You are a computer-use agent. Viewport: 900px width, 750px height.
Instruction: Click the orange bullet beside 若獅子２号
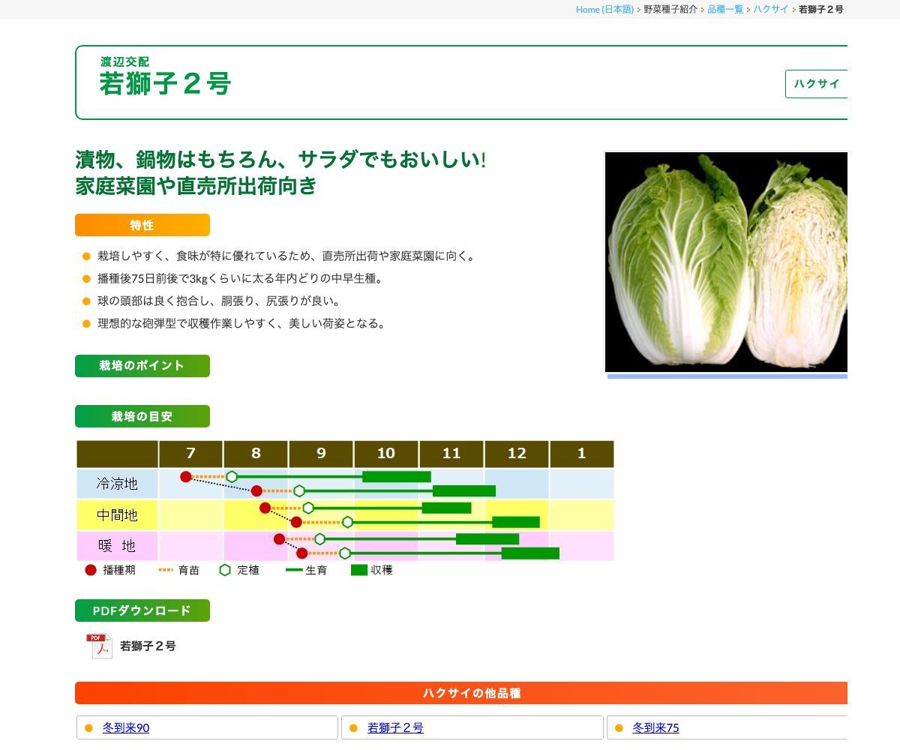click(x=352, y=727)
